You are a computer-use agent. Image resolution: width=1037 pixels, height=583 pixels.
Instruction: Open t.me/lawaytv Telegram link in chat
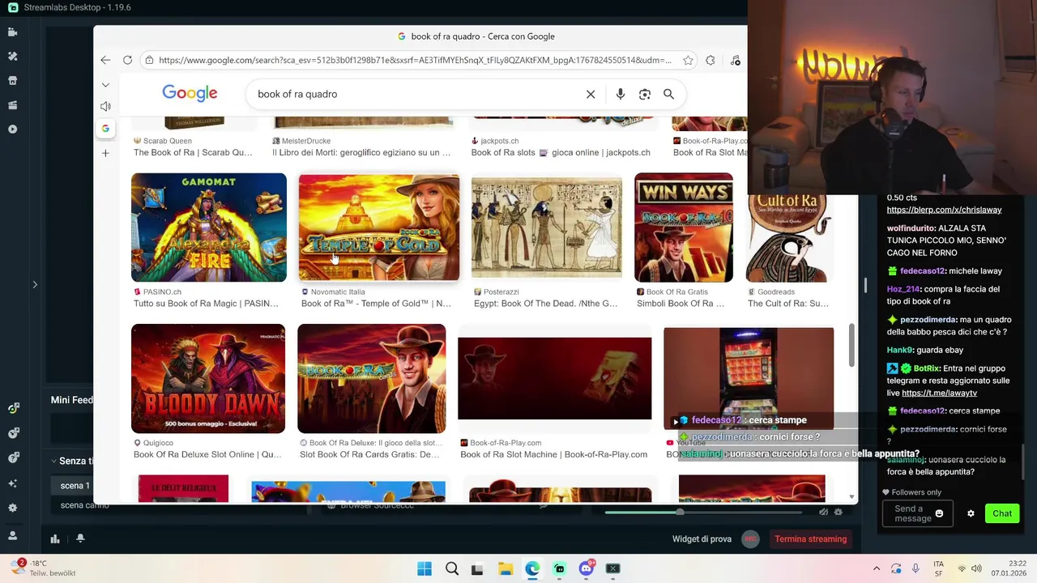click(939, 393)
